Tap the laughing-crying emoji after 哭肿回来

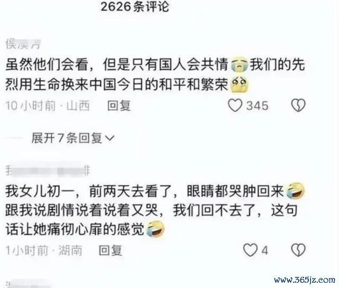click(x=296, y=190)
